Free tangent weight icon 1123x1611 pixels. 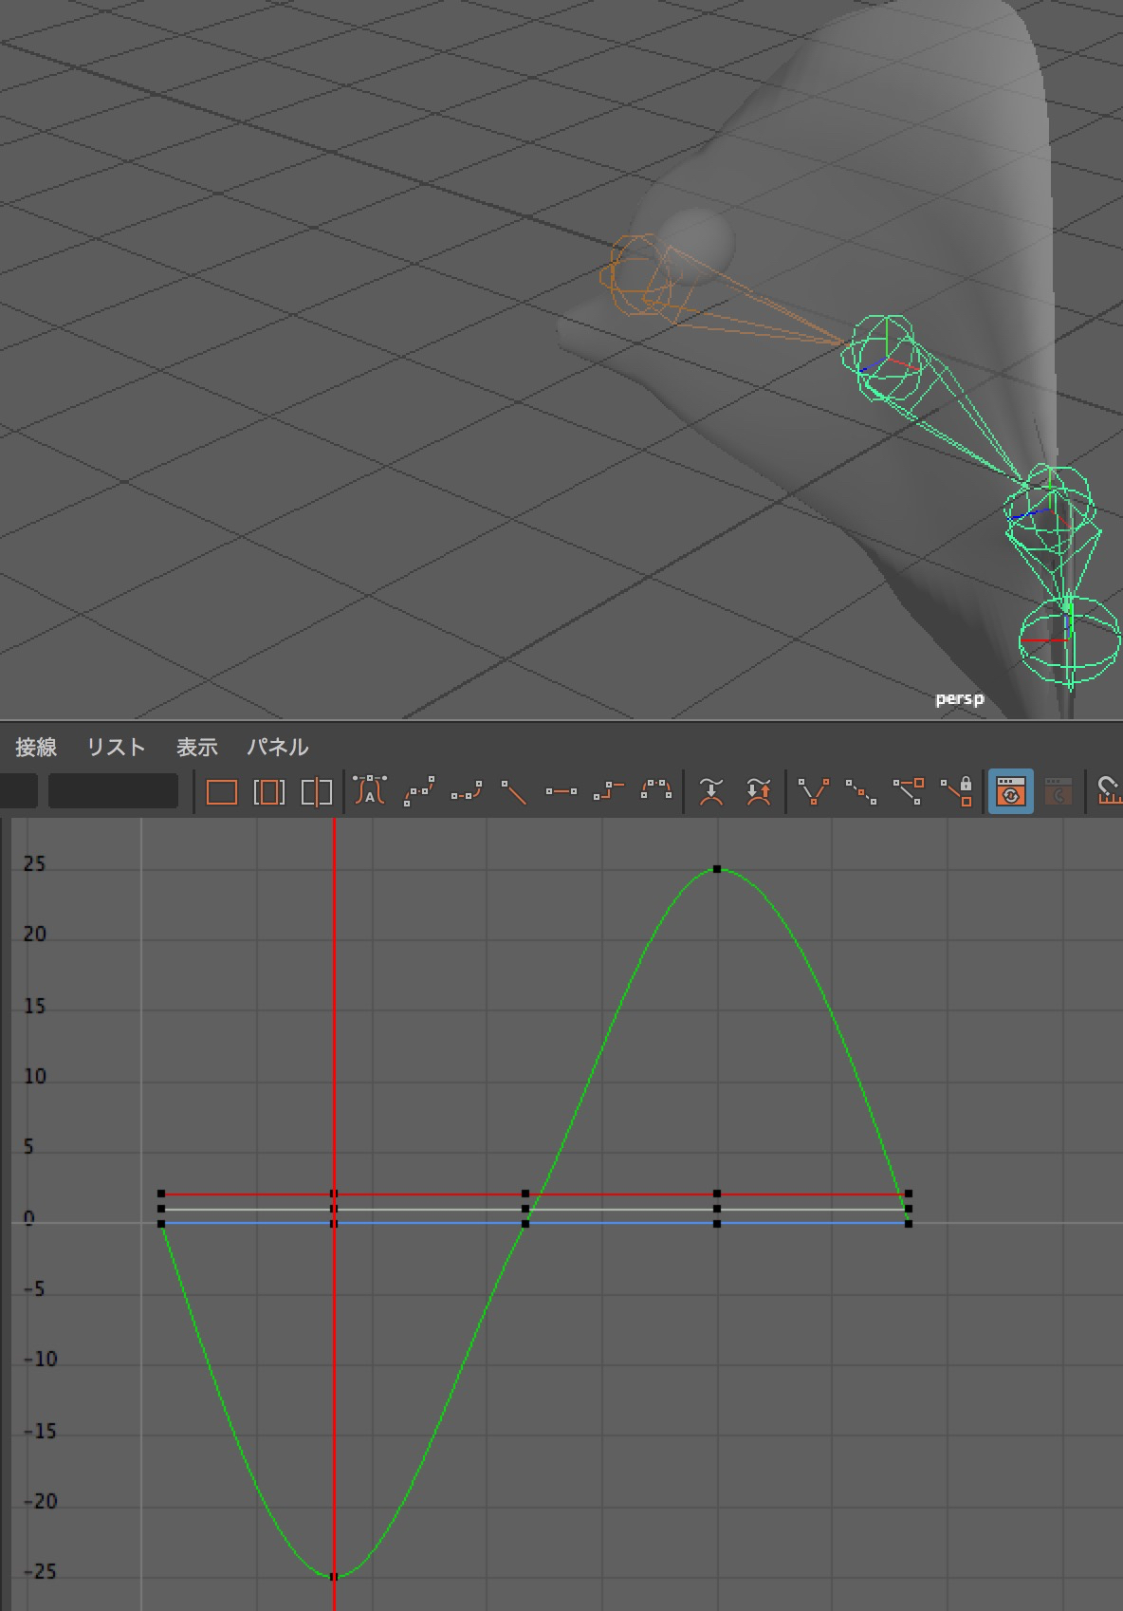(x=909, y=791)
